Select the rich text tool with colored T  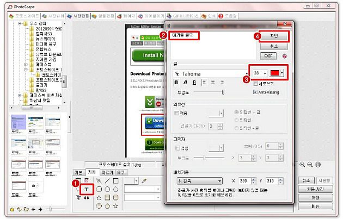pos(78,198)
